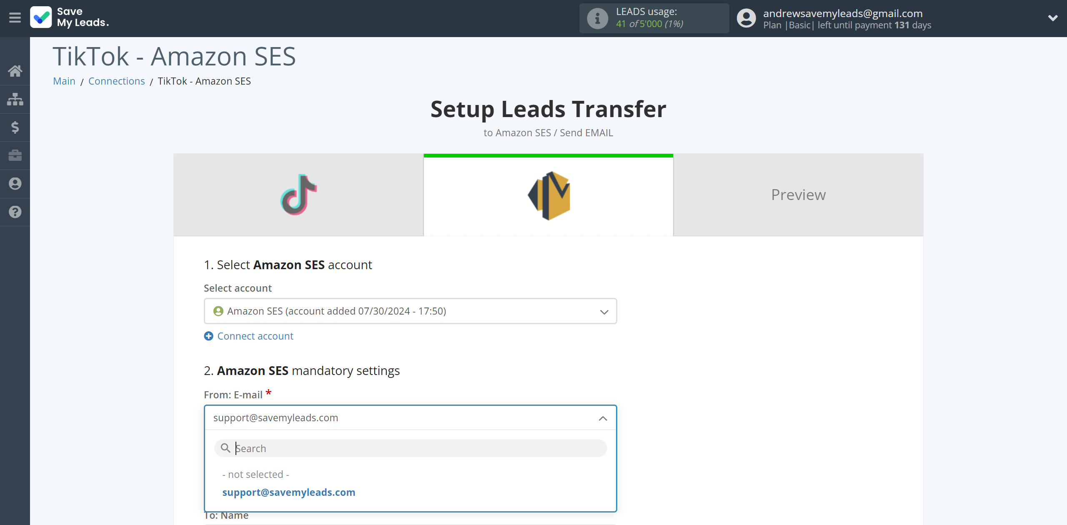Click the hamburger menu icon

click(x=15, y=17)
